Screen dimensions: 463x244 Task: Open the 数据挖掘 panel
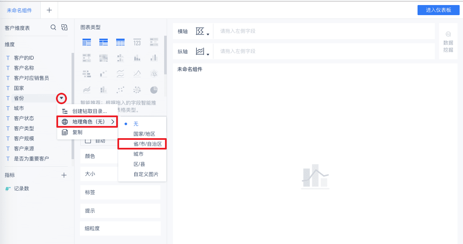[448, 42]
